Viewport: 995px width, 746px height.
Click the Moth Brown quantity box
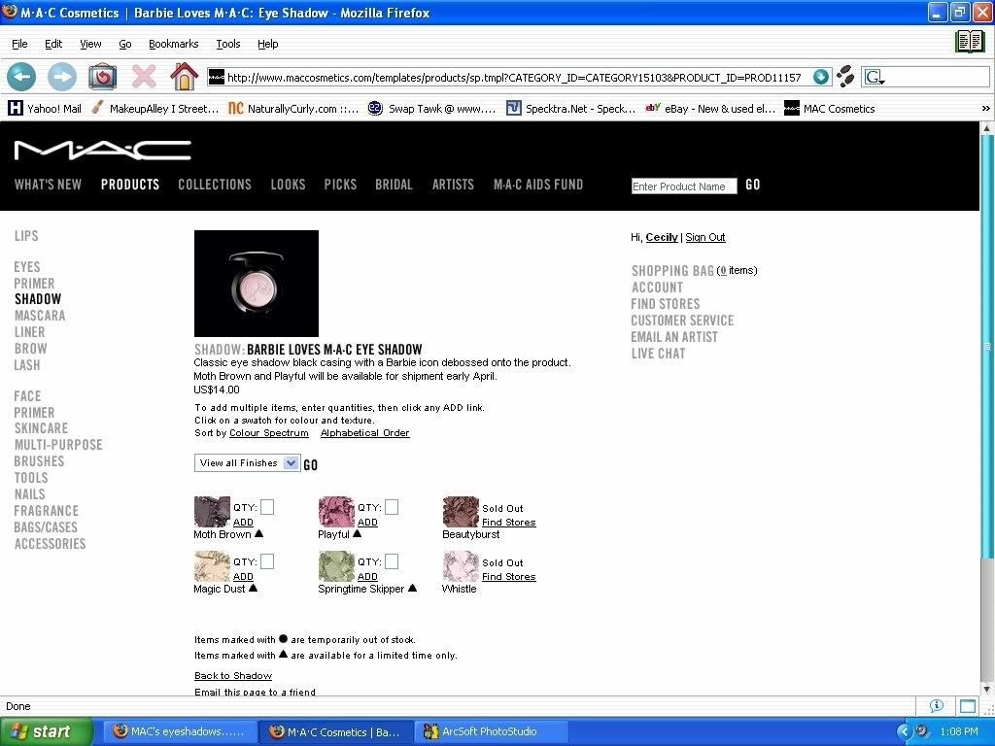[x=267, y=507]
